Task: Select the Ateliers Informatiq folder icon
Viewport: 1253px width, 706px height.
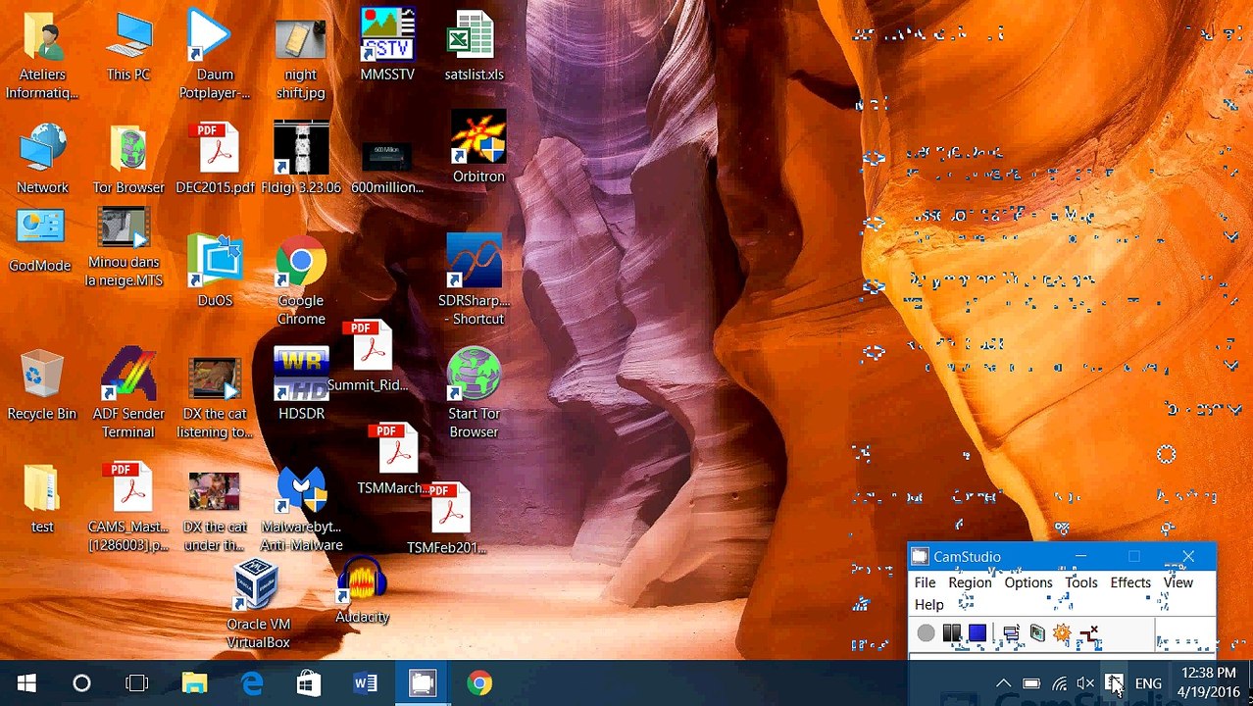Action: point(42,56)
